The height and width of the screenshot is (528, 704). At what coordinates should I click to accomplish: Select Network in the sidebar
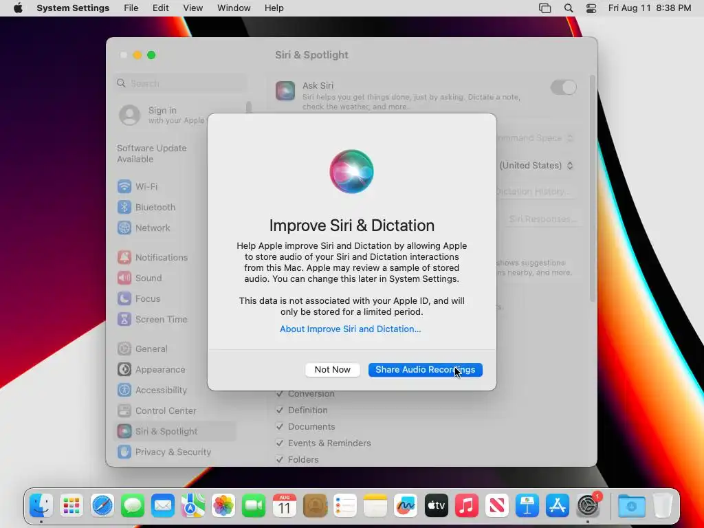pos(175,228)
